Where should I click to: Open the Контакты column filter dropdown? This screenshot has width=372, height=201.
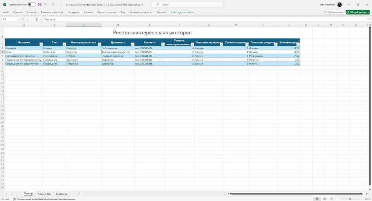click(163, 44)
